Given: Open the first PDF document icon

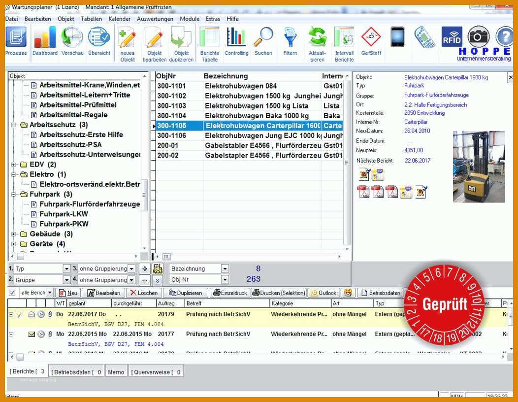Looking at the screenshot, I should click(363, 192).
